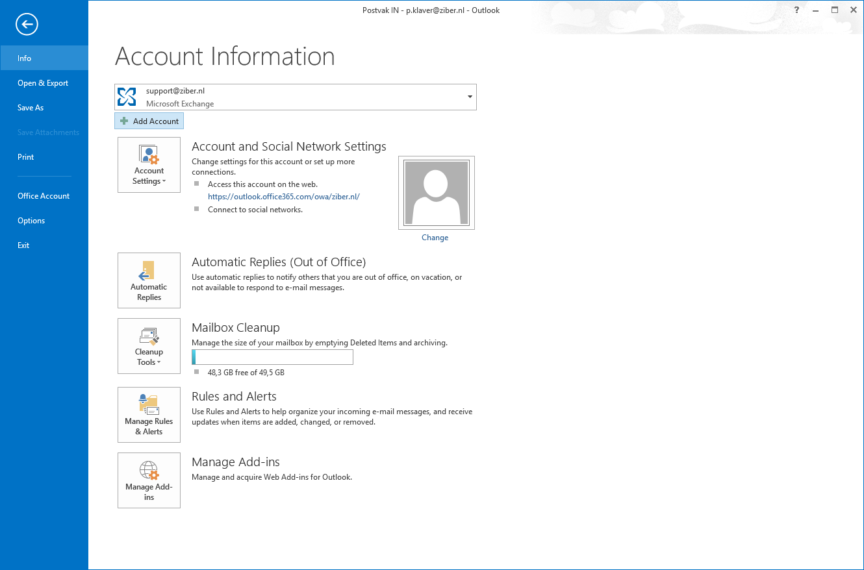Click Exit in the sidebar
This screenshot has width=864, height=570.
44,245
